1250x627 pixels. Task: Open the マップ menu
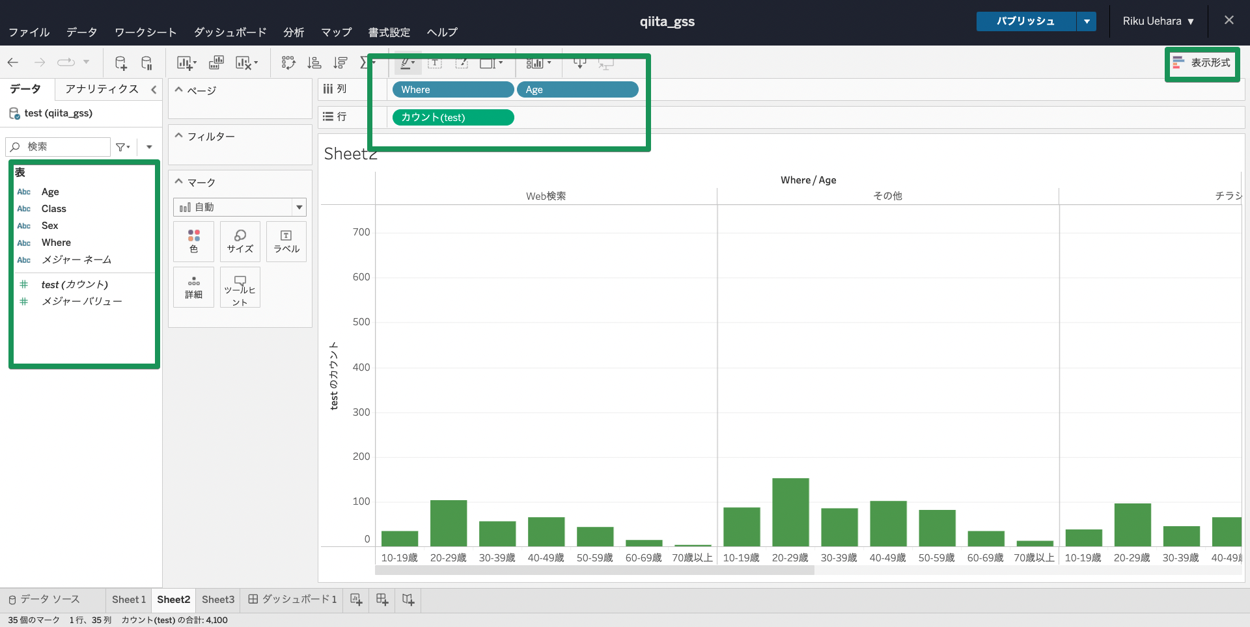[336, 33]
